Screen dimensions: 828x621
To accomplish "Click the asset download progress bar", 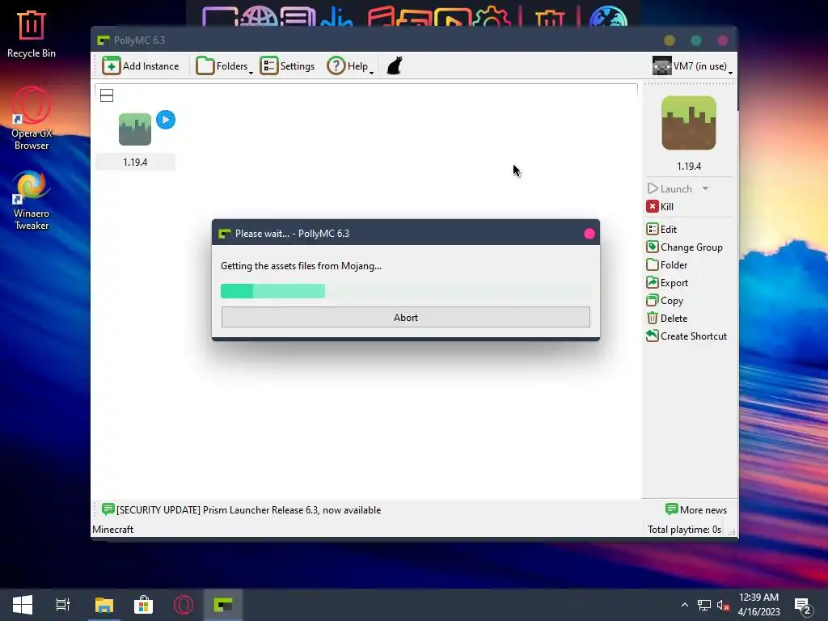I will point(406,291).
